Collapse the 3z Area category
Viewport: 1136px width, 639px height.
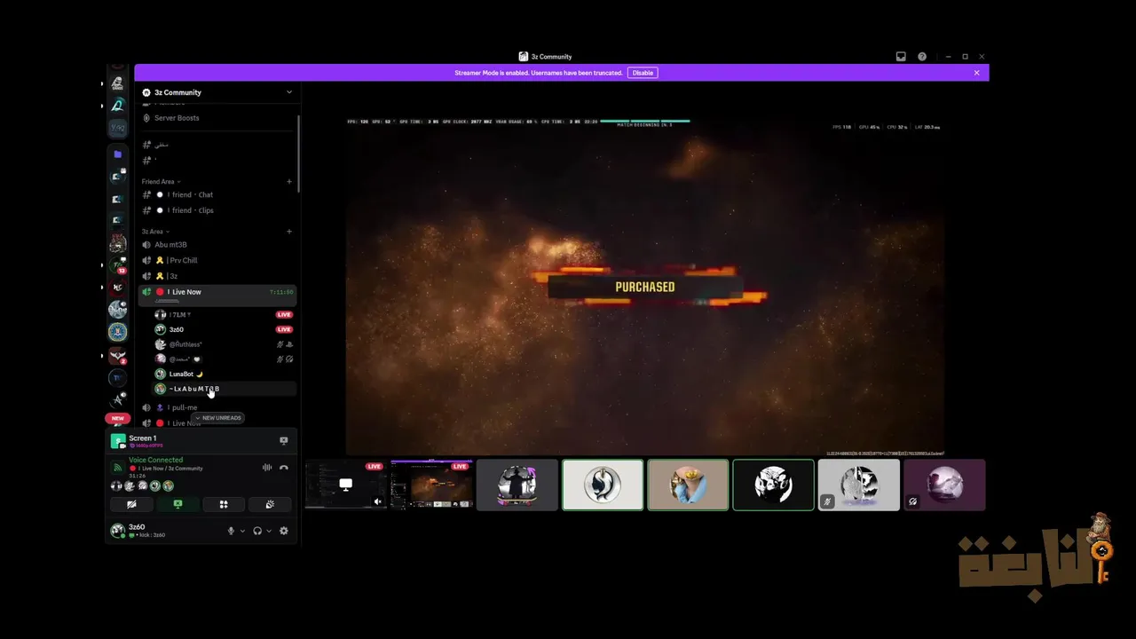[154, 232]
